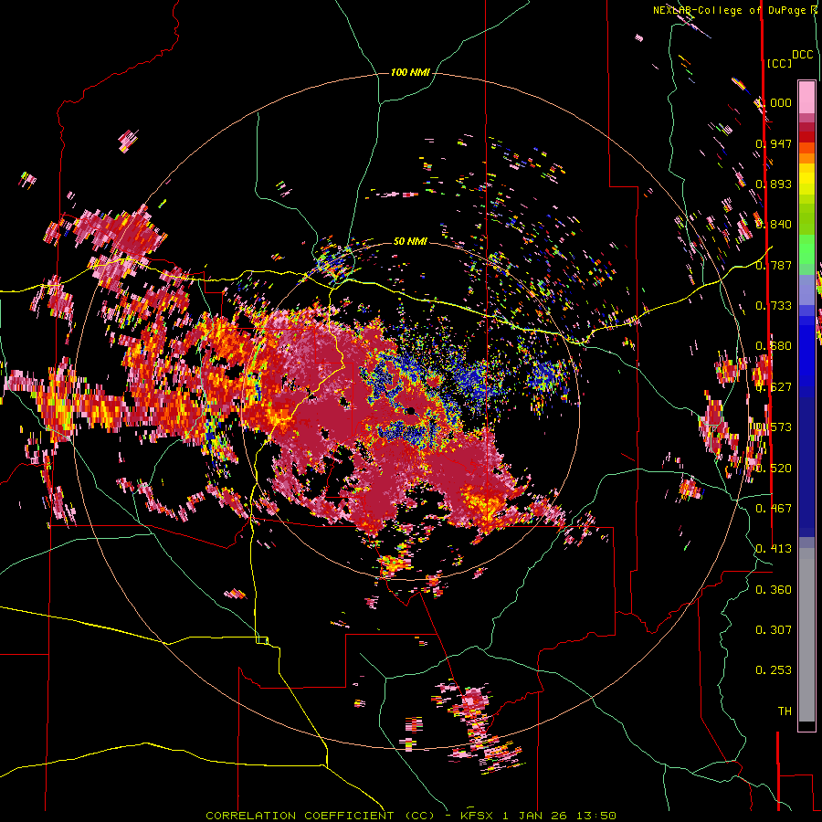This screenshot has height=822, width=822.
Task: Click the 0.360 value on the color scale
Action: click(x=774, y=590)
